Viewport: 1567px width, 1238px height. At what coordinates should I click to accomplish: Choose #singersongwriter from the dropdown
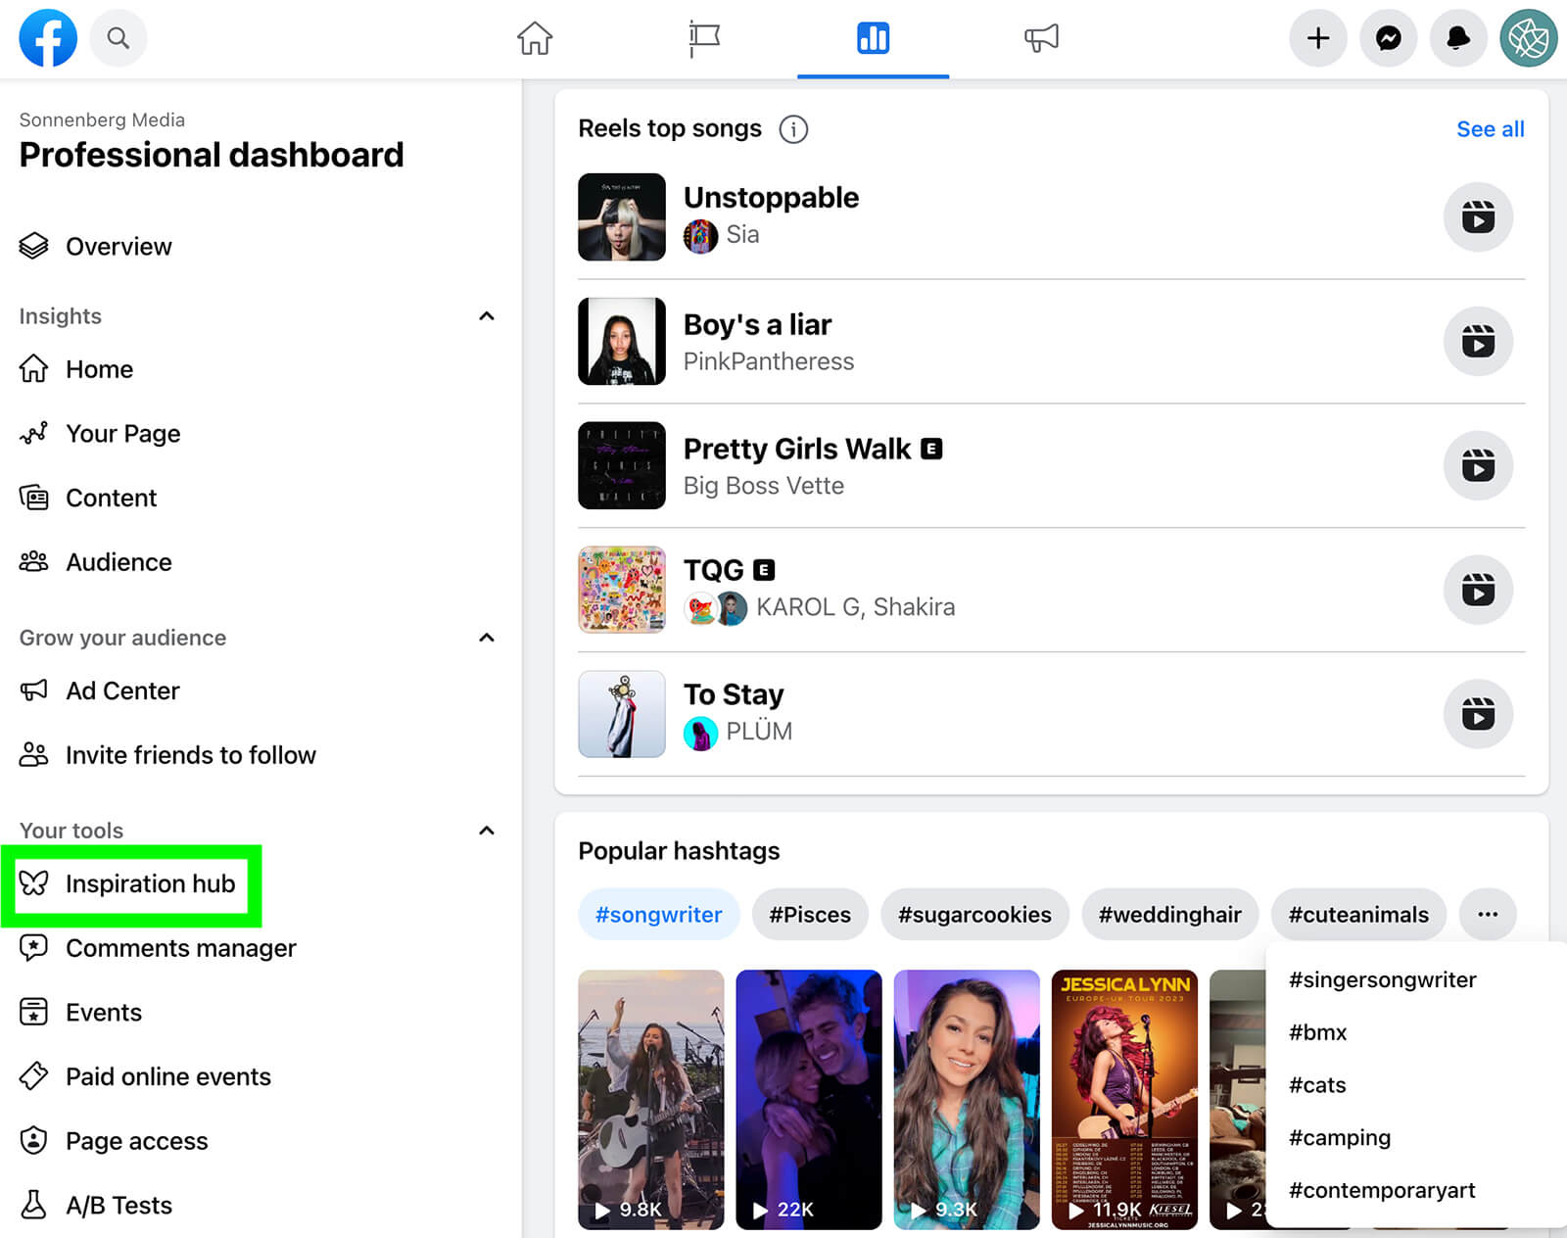point(1382,979)
